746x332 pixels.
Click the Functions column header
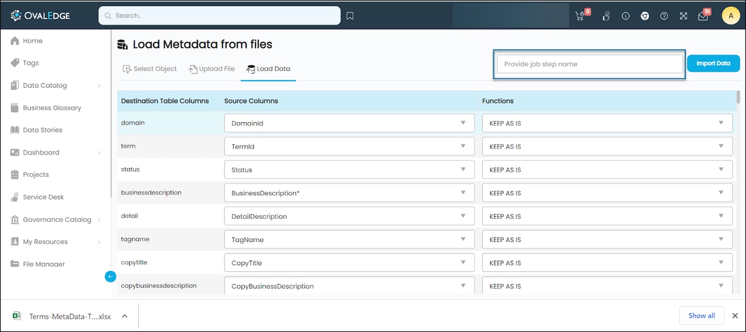pyautogui.click(x=498, y=101)
